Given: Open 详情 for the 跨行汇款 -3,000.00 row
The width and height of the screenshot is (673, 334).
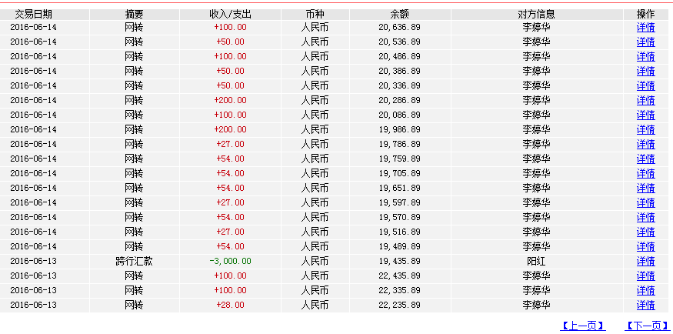Looking at the screenshot, I should tap(645, 261).
